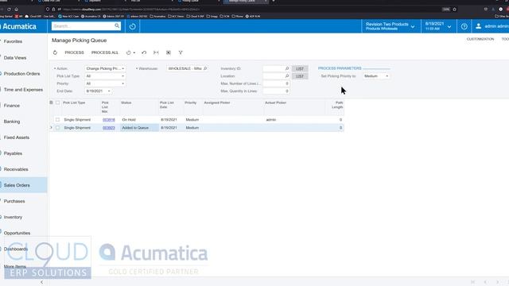Open the CUSTOMIZATION menu
Screen dimensions: 509x286
click(480, 39)
